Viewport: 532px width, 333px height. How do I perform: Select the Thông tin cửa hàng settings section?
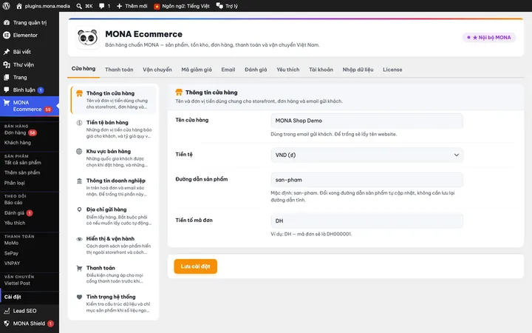pyautogui.click(x=114, y=100)
